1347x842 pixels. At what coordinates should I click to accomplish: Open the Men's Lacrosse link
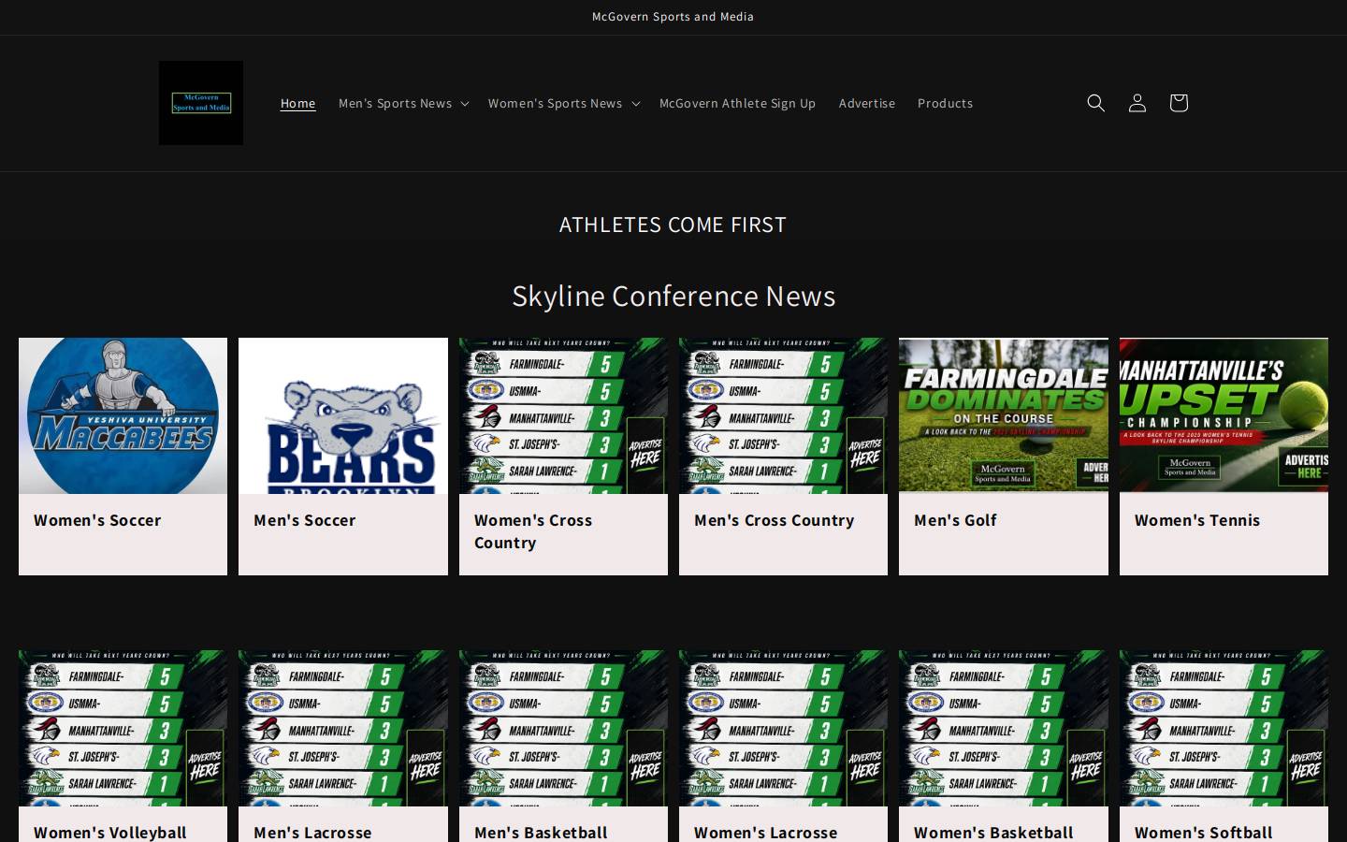click(x=312, y=833)
